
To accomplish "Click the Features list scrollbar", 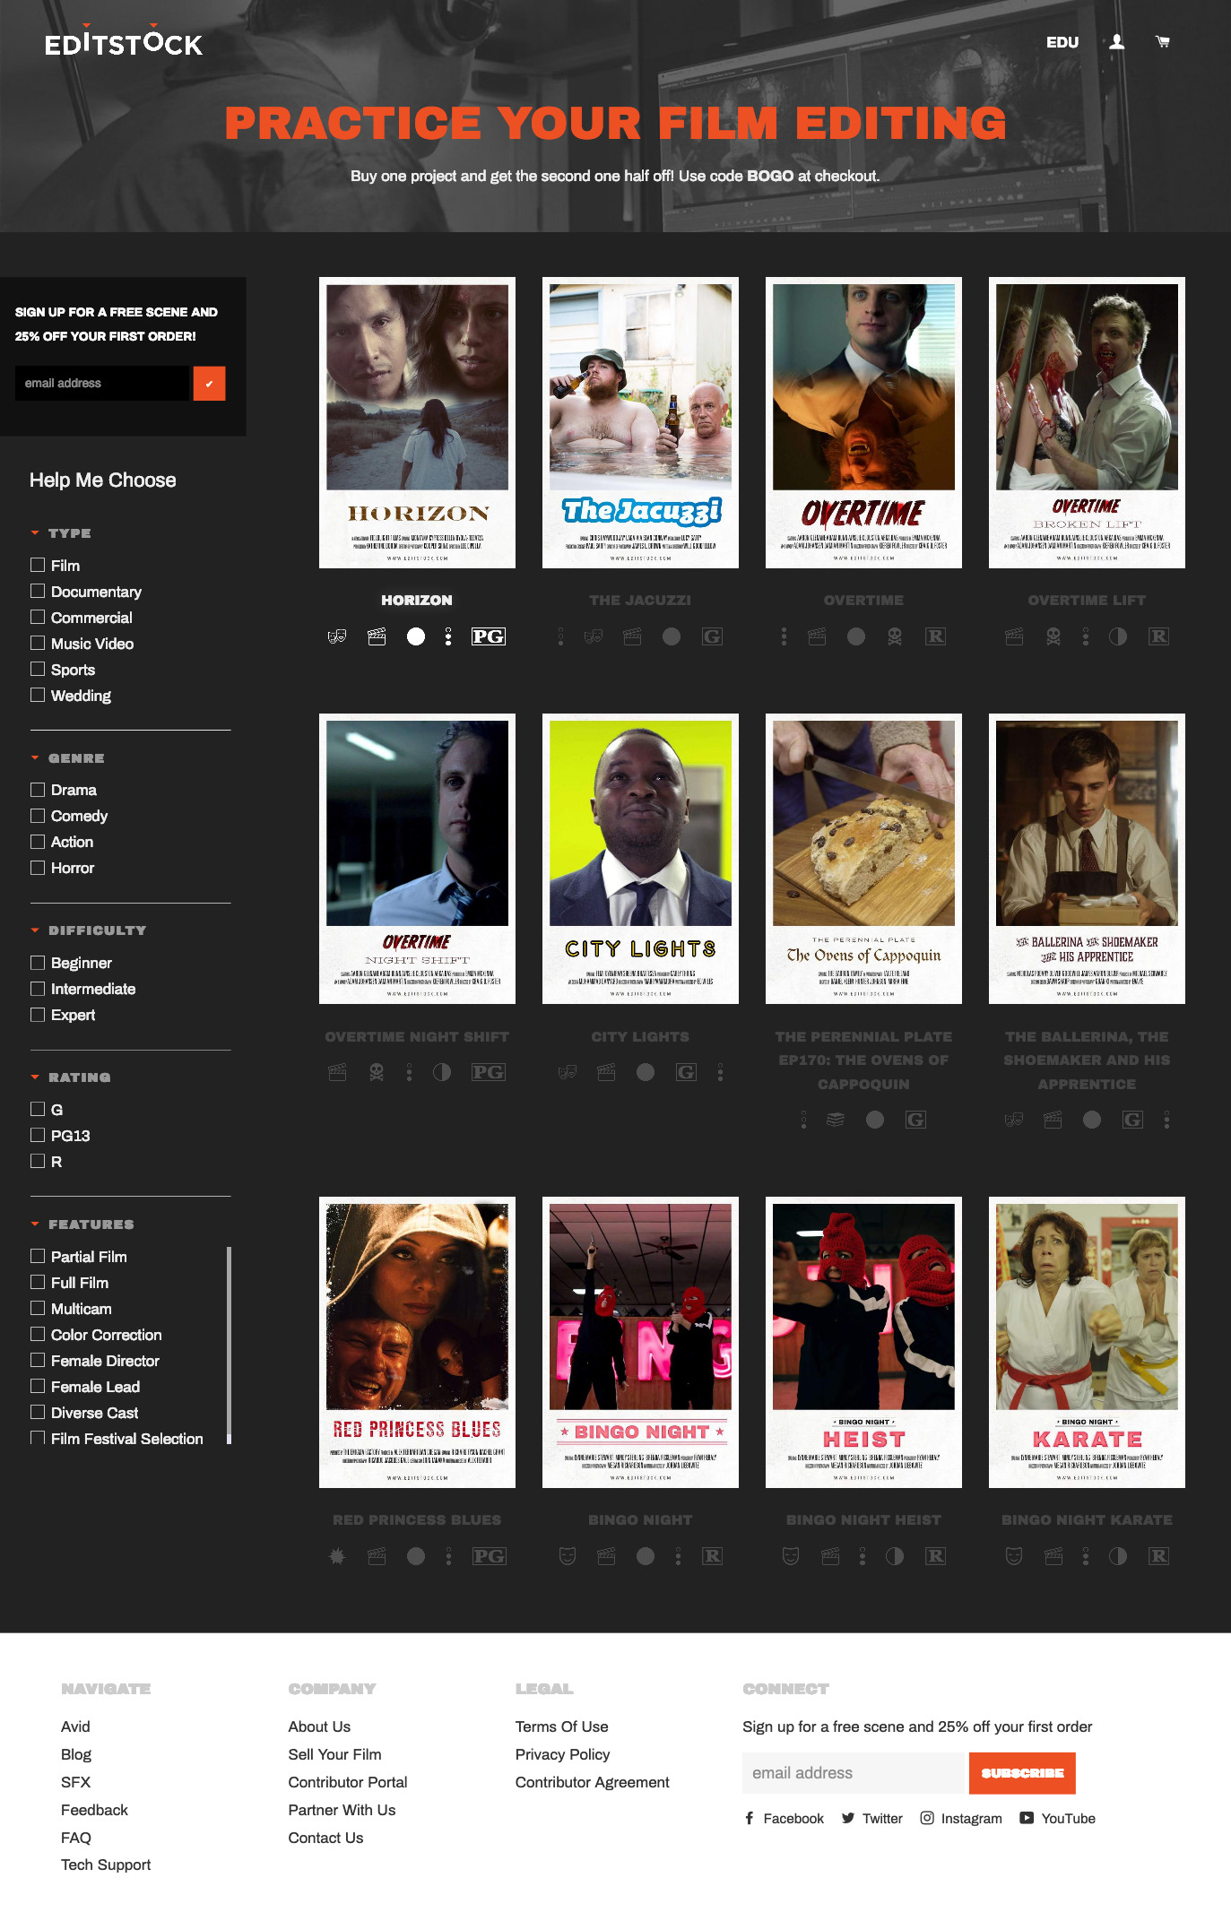I will pyautogui.click(x=229, y=1345).
